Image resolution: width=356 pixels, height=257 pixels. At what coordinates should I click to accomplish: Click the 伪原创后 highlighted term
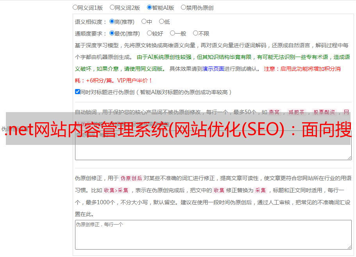pos(131,178)
